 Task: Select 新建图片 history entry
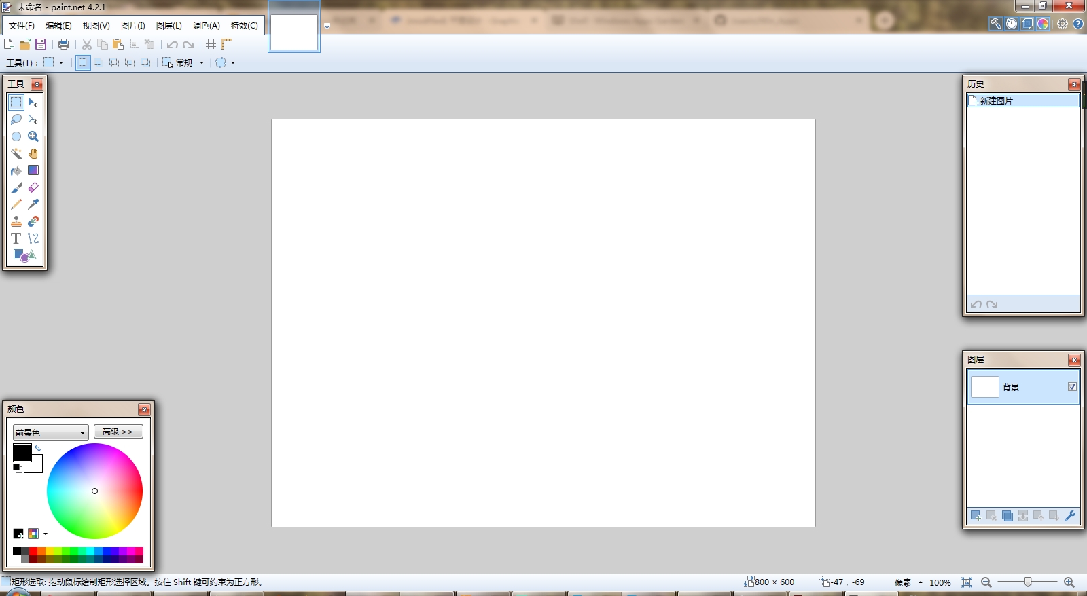pyautogui.click(x=1022, y=100)
